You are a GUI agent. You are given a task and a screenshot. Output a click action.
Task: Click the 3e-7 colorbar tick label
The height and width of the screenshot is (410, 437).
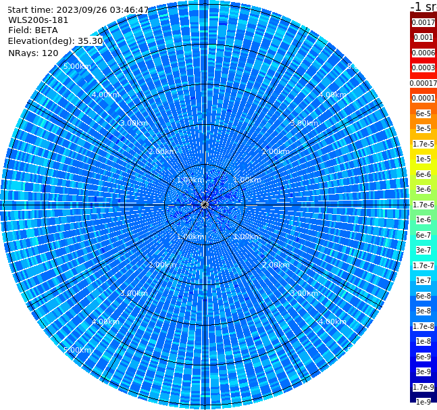coord(423,250)
